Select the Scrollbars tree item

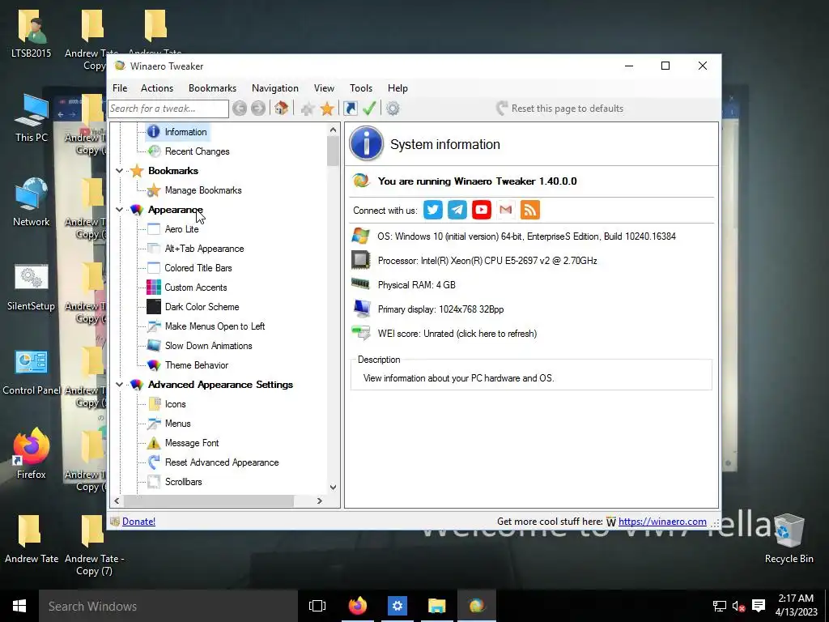(x=184, y=482)
